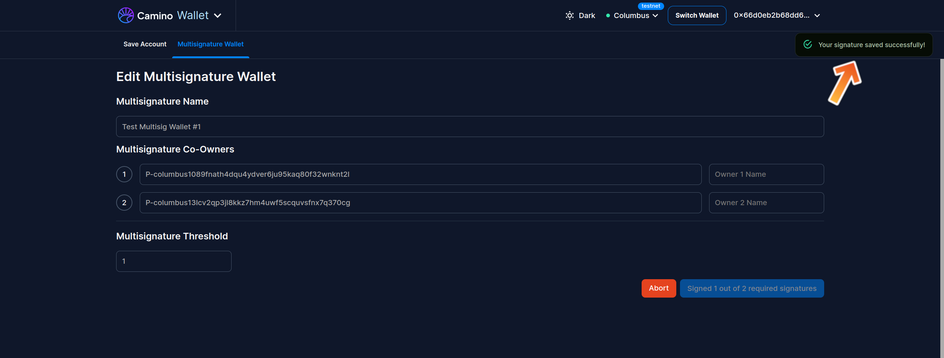Abort the multisignature edit

[659, 288]
